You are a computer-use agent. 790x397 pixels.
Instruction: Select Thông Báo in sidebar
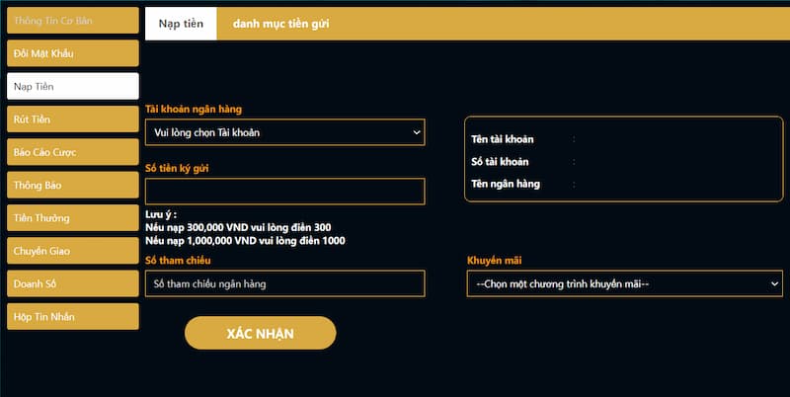[x=72, y=185]
